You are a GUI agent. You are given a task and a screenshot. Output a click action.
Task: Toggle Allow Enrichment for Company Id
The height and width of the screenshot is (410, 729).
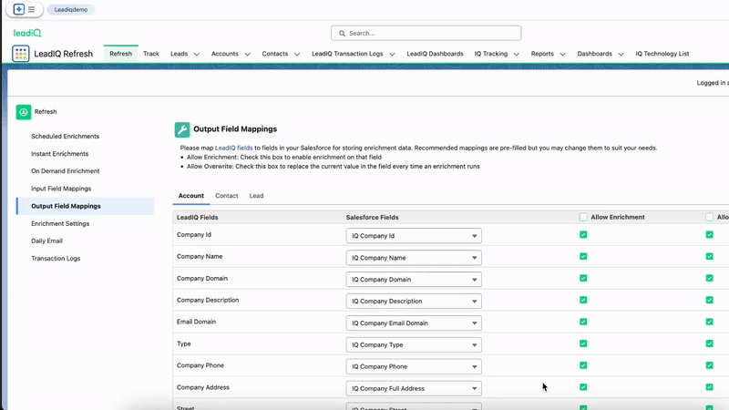(583, 235)
